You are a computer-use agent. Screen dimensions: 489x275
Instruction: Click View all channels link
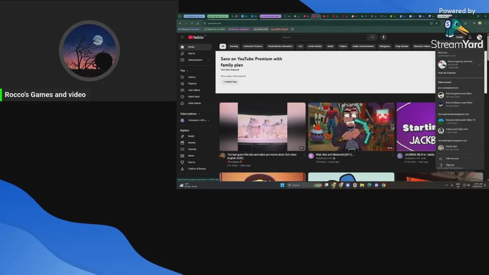[x=447, y=73]
